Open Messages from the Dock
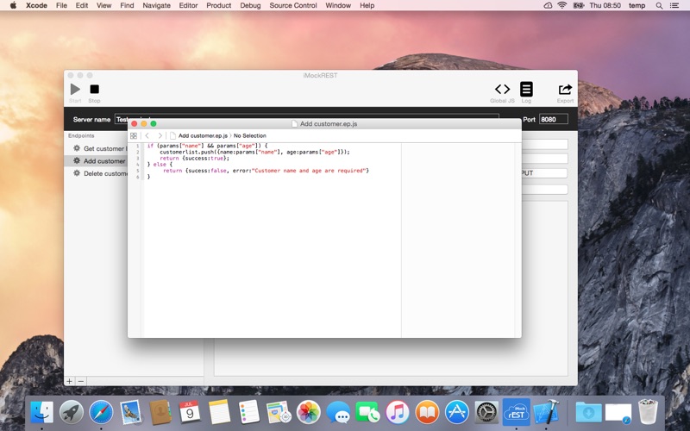Image resolution: width=690 pixels, height=431 pixels. point(338,413)
